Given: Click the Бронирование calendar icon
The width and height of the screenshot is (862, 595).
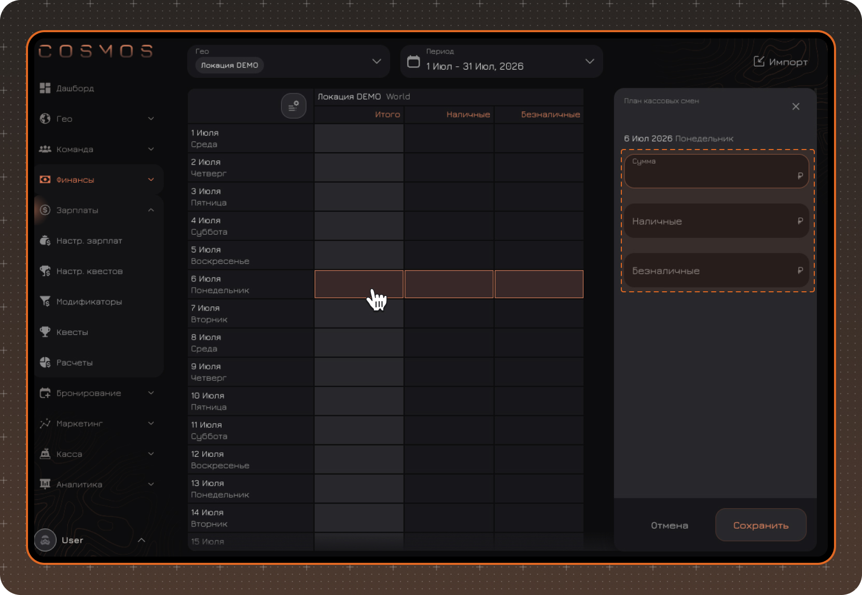Looking at the screenshot, I should (x=45, y=393).
